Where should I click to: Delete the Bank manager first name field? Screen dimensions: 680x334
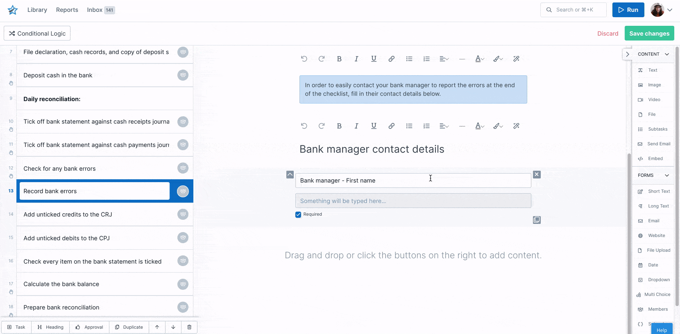click(x=537, y=174)
